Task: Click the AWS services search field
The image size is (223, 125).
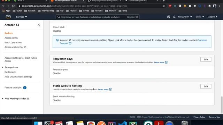Action: click(98, 17)
